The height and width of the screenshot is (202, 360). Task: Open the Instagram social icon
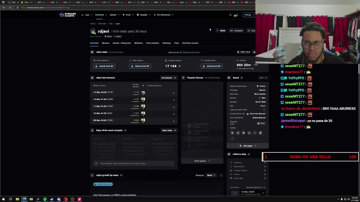point(238,133)
